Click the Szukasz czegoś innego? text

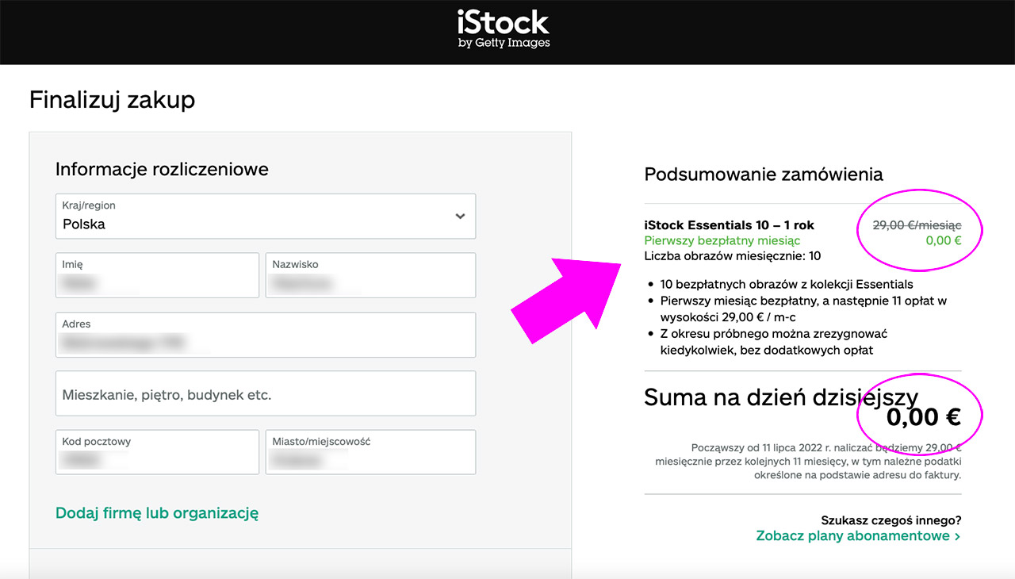(891, 520)
